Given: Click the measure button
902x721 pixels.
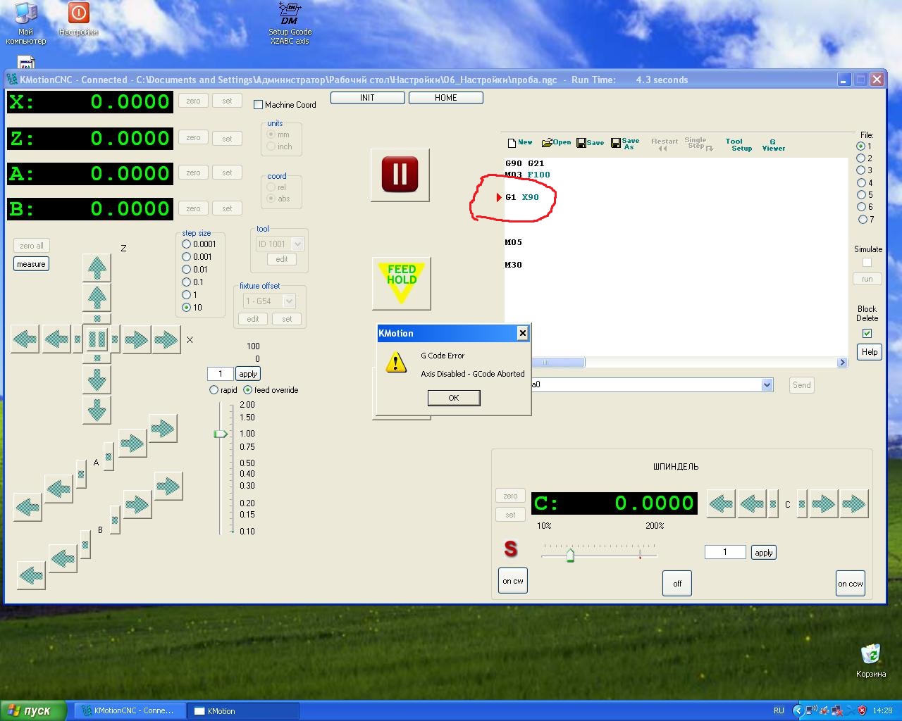Looking at the screenshot, I should (31, 264).
